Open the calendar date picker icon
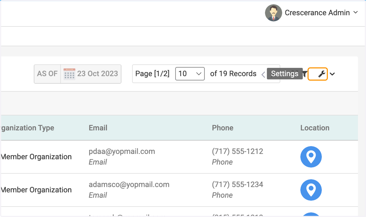Screen dimensions: 366x217 coord(69,74)
